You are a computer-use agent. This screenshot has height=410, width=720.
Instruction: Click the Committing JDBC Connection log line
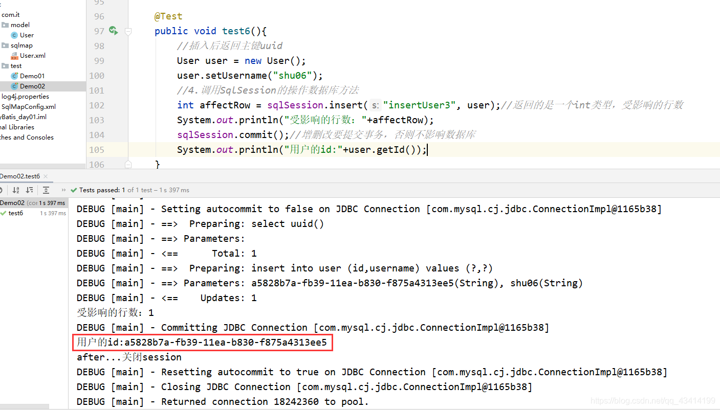313,328
